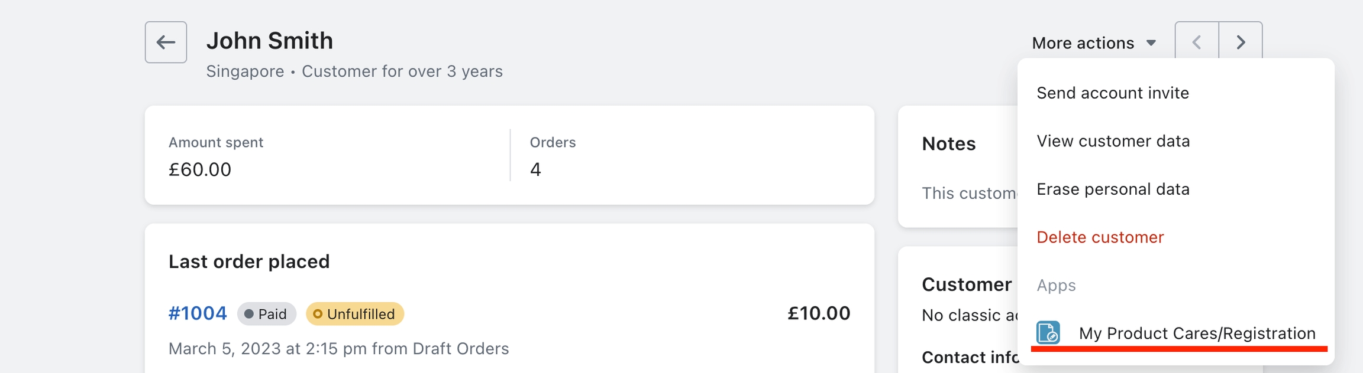Viewport: 1363px width, 373px height.
Task: Go to the next customer chevron
Action: point(1241,42)
